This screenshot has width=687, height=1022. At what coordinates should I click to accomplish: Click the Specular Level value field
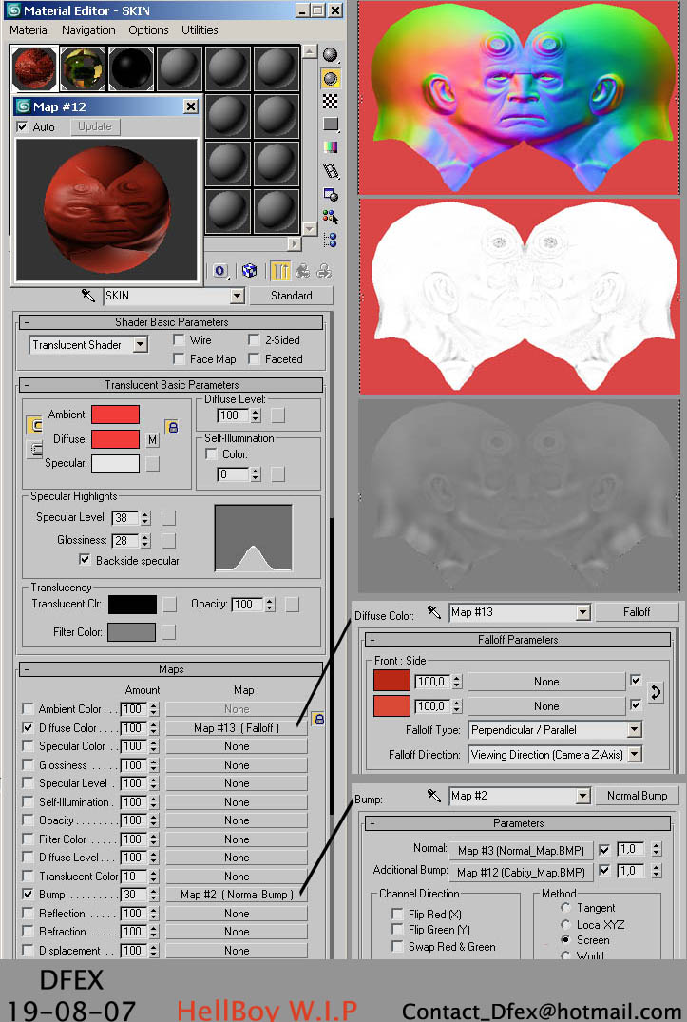125,517
